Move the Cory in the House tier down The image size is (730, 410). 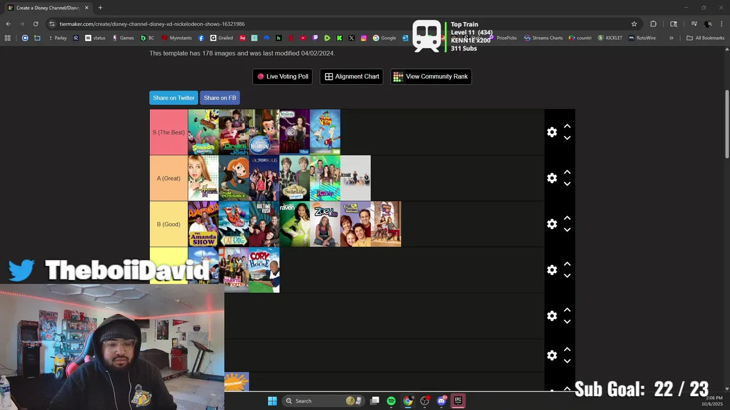[x=567, y=276]
